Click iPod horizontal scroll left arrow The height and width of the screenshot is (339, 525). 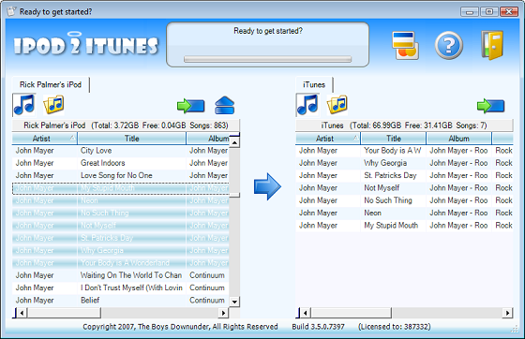point(22,314)
